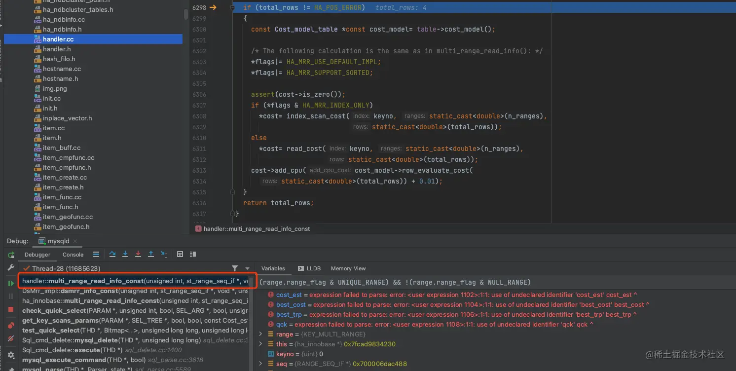Expand the seq variable node
The height and width of the screenshot is (371, 736).
pos(261,364)
